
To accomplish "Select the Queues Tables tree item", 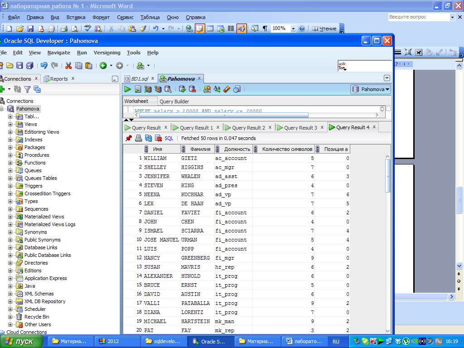I will tap(40, 178).
